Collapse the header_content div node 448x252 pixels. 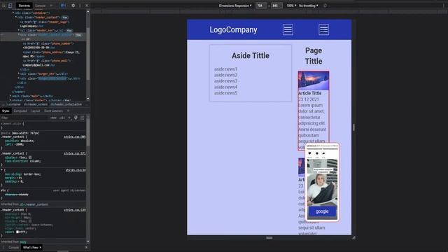[x=15, y=17]
